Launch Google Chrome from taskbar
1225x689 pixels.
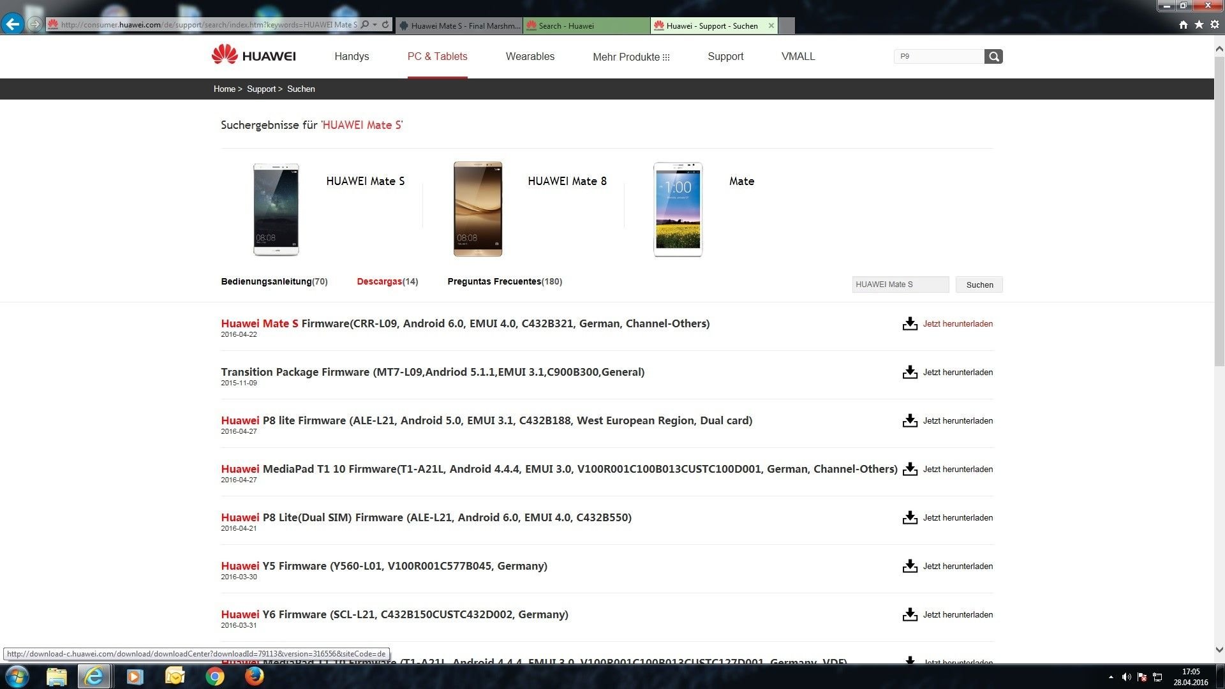coord(215,676)
